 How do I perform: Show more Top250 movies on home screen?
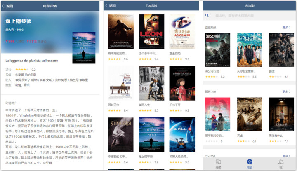click(286, 156)
